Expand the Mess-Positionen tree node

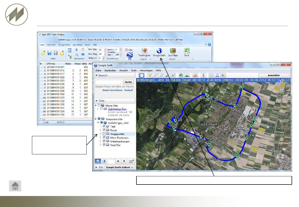point(100,137)
